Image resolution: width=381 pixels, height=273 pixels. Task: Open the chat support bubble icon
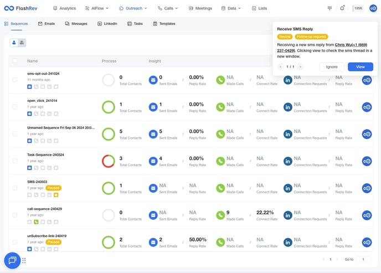(12, 260)
